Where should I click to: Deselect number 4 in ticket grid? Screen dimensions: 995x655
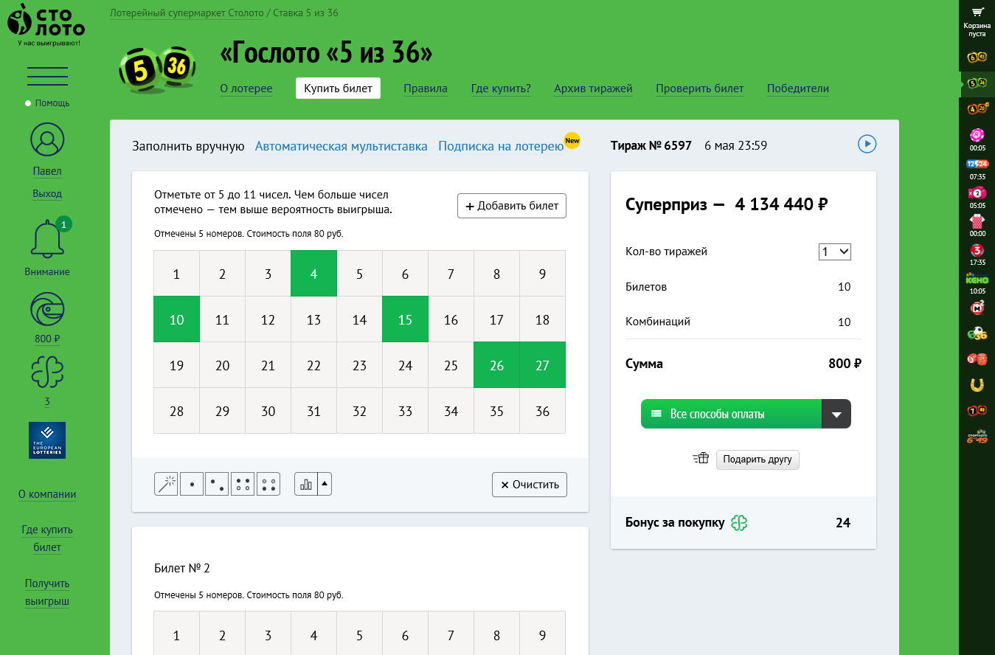tap(313, 274)
